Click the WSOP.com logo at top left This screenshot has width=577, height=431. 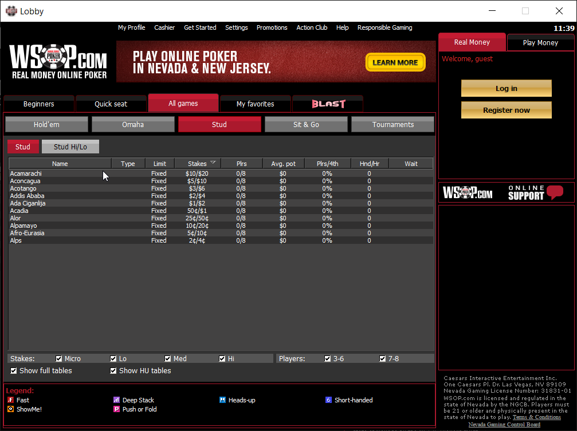pos(58,61)
